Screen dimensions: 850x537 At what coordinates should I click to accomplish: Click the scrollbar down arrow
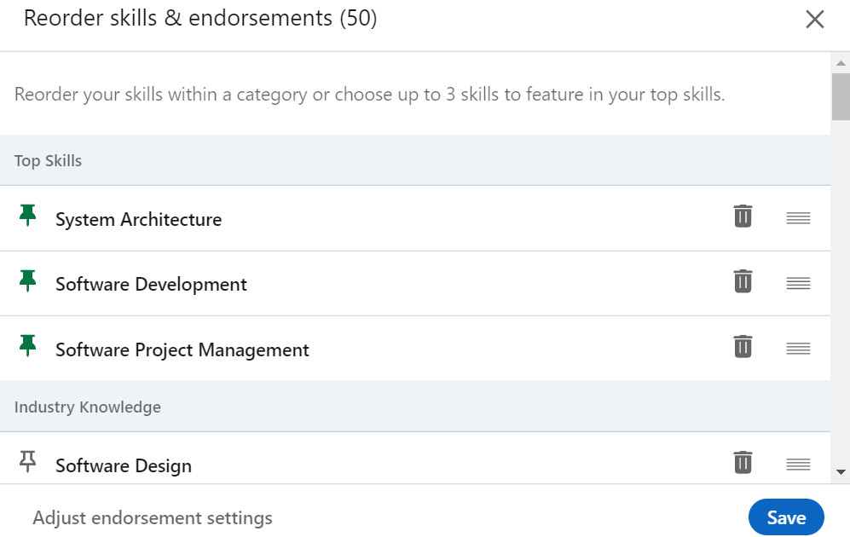(x=841, y=471)
